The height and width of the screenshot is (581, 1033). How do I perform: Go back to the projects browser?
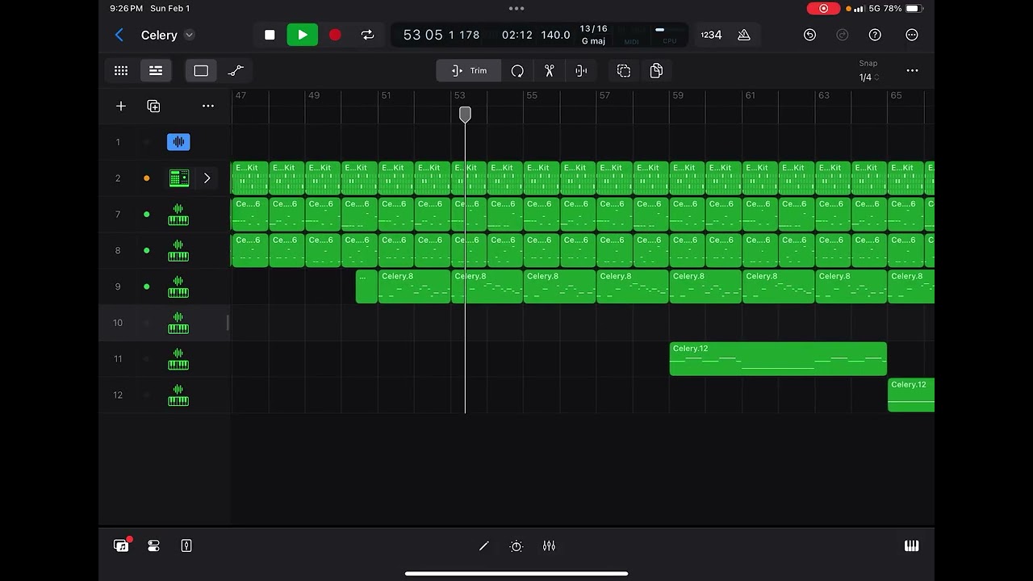[119, 35]
